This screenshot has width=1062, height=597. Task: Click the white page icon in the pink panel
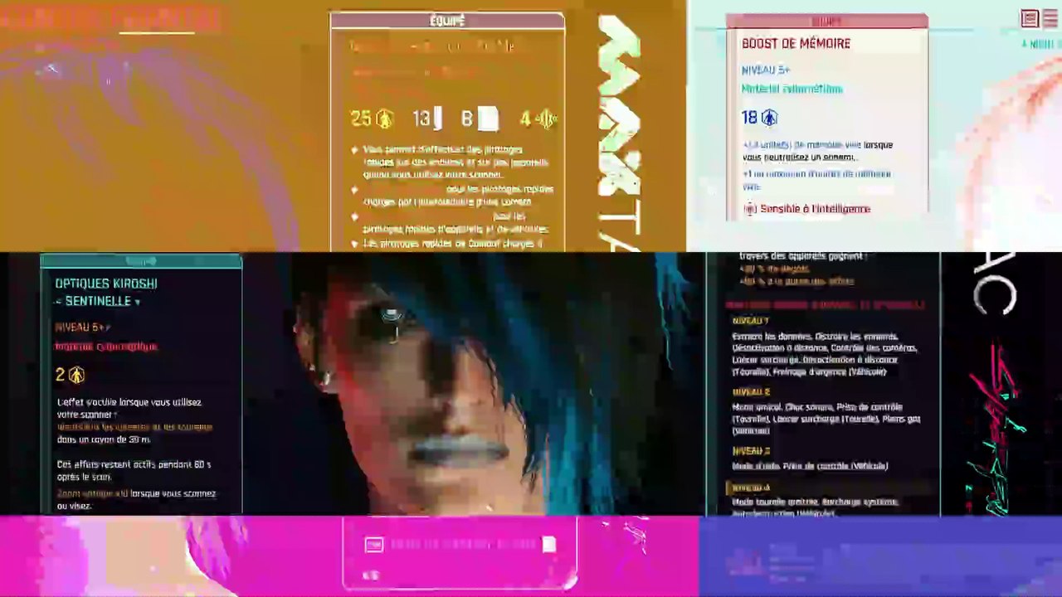click(x=548, y=544)
